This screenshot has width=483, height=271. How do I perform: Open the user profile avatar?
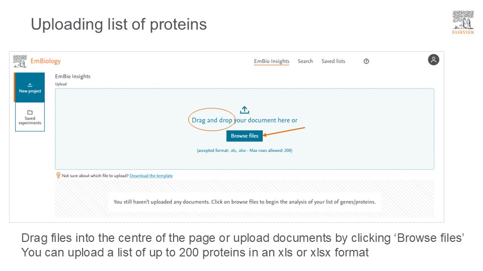tap(434, 60)
